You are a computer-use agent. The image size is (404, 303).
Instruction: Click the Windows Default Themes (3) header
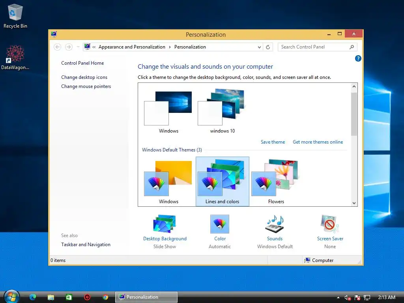[172, 150]
